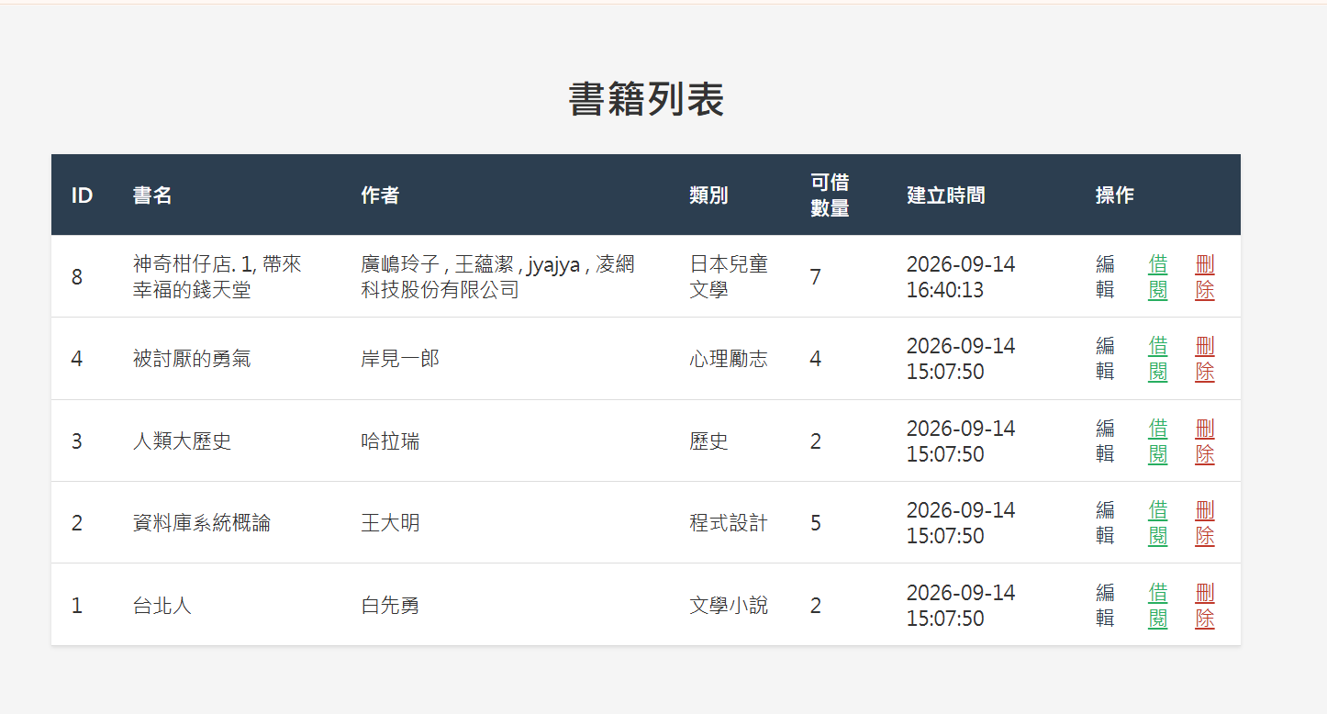Viewport: 1327px width, 714px height.
Task: Click the 可借數量 column header
Action: click(x=831, y=195)
